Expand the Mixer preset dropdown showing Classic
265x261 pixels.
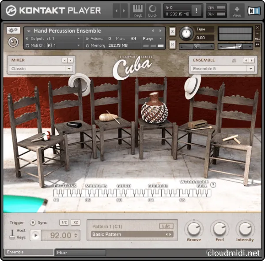click(x=42, y=69)
